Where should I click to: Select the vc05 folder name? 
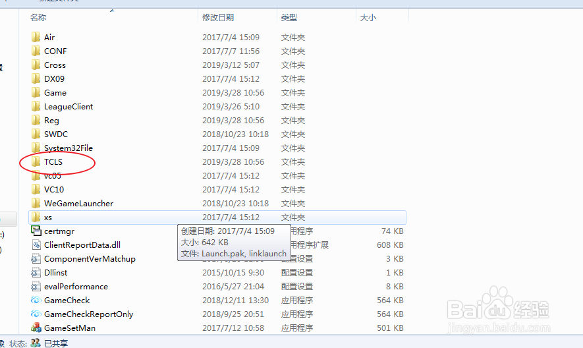pos(53,176)
